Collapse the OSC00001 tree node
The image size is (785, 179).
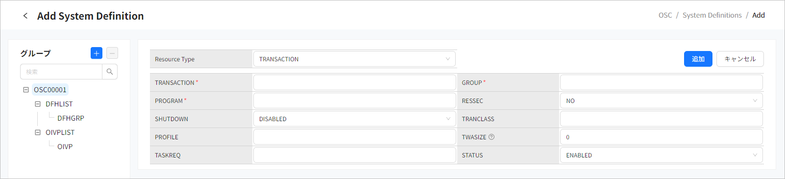(26, 90)
